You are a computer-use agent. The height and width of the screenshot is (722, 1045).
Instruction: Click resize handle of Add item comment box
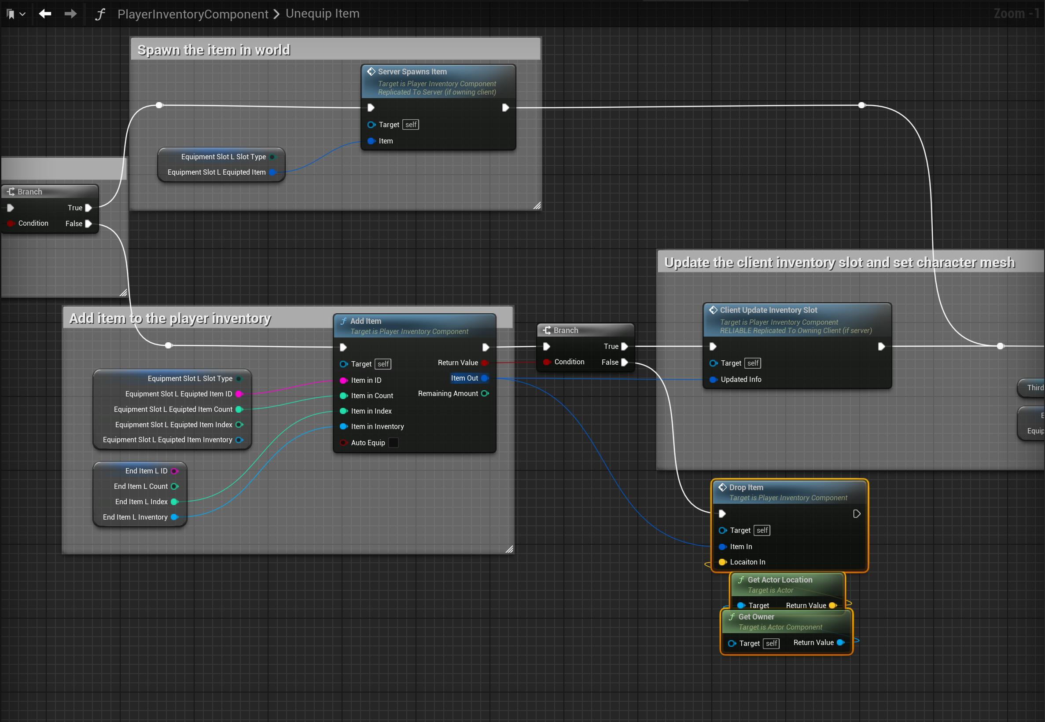(509, 549)
